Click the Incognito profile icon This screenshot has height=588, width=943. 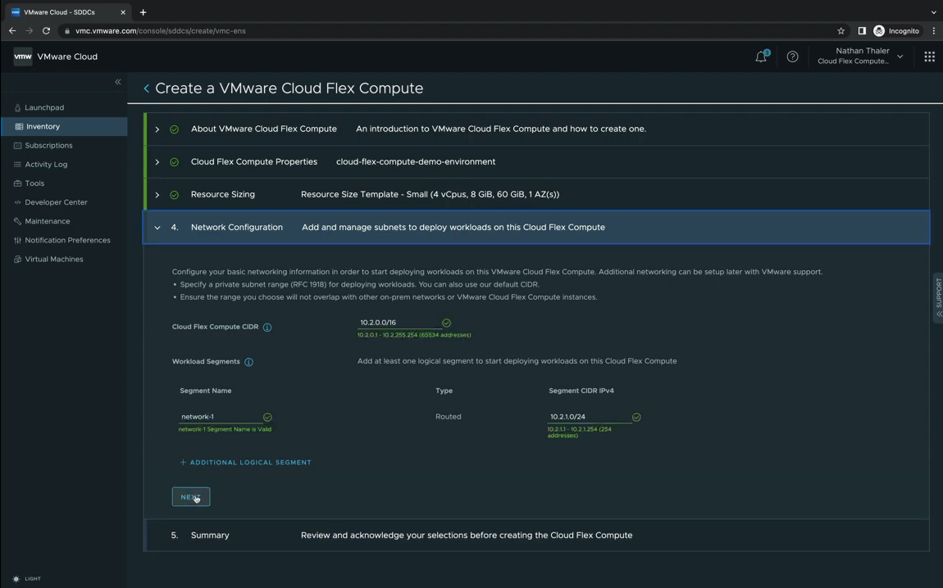coord(879,30)
